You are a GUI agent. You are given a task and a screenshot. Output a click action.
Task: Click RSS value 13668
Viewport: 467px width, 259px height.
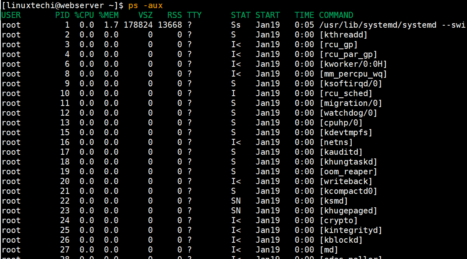point(170,25)
